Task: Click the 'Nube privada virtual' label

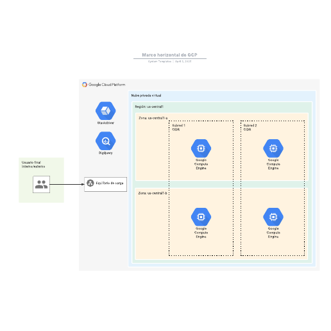Action: coord(146,96)
